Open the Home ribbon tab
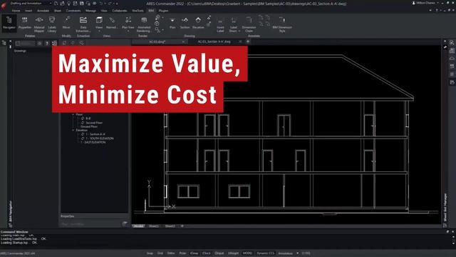This screenshot has width=456, height=257. point(16,11)
